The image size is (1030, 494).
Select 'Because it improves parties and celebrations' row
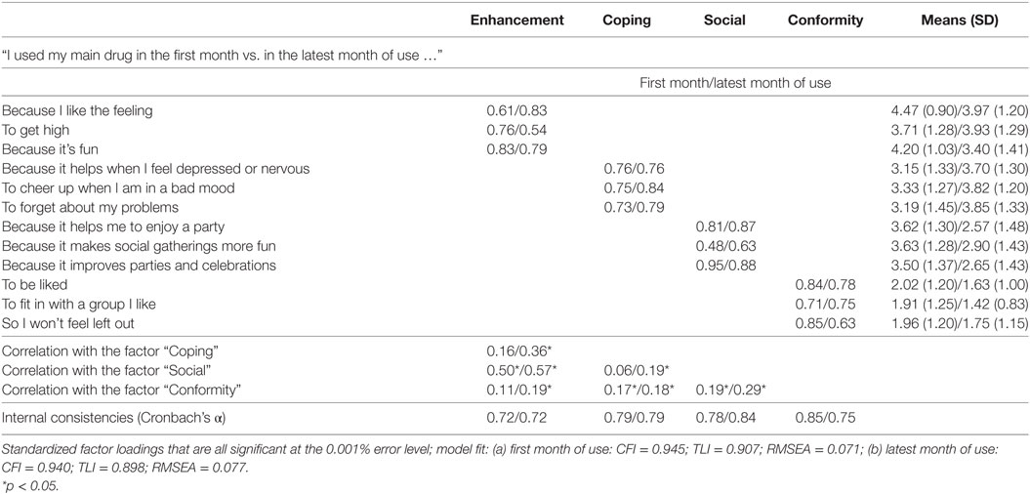(515, 265)
